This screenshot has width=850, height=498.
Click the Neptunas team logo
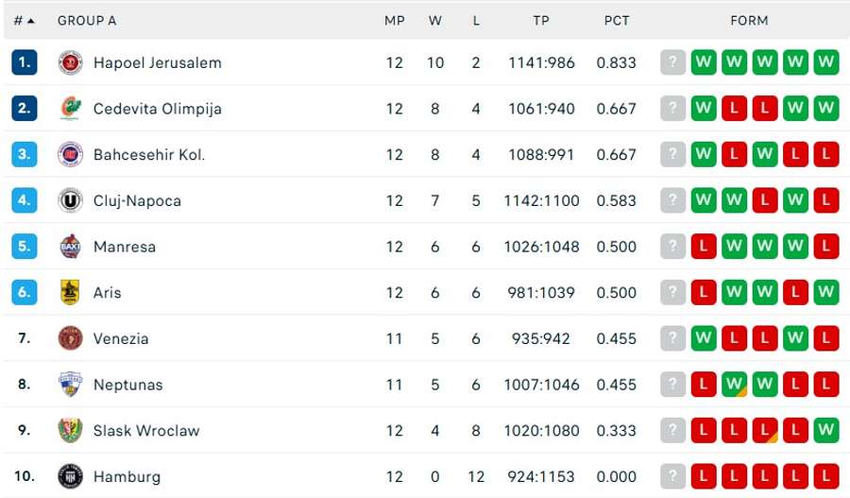tap(70, 385)
